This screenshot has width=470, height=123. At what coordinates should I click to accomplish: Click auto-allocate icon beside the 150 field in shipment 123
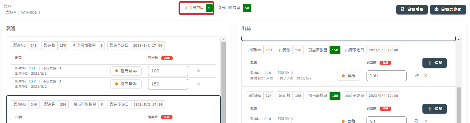pyautogui.click(x=417, y=76)
